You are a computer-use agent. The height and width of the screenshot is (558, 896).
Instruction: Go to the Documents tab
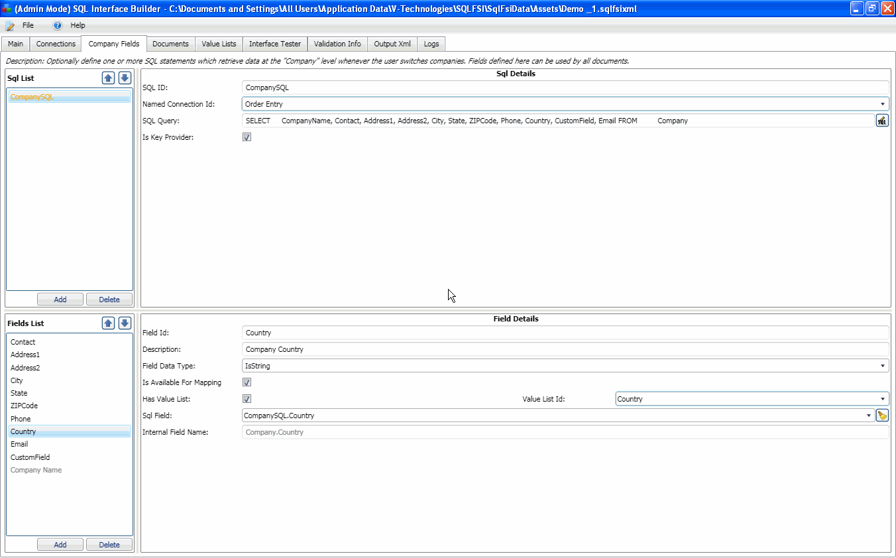pyautogui.click(x=170, y=44)
